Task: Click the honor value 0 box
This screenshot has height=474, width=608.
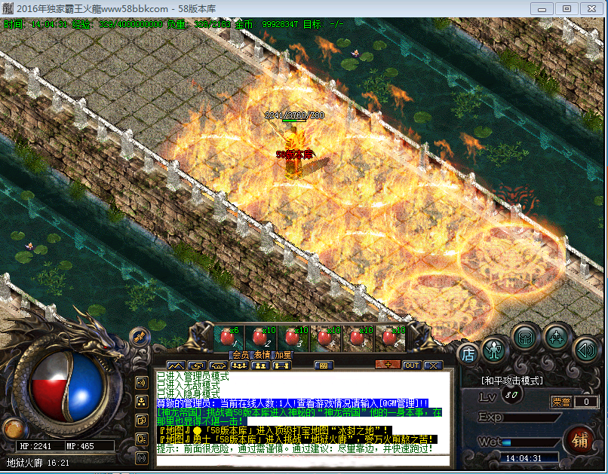Action: coord(586,402)
